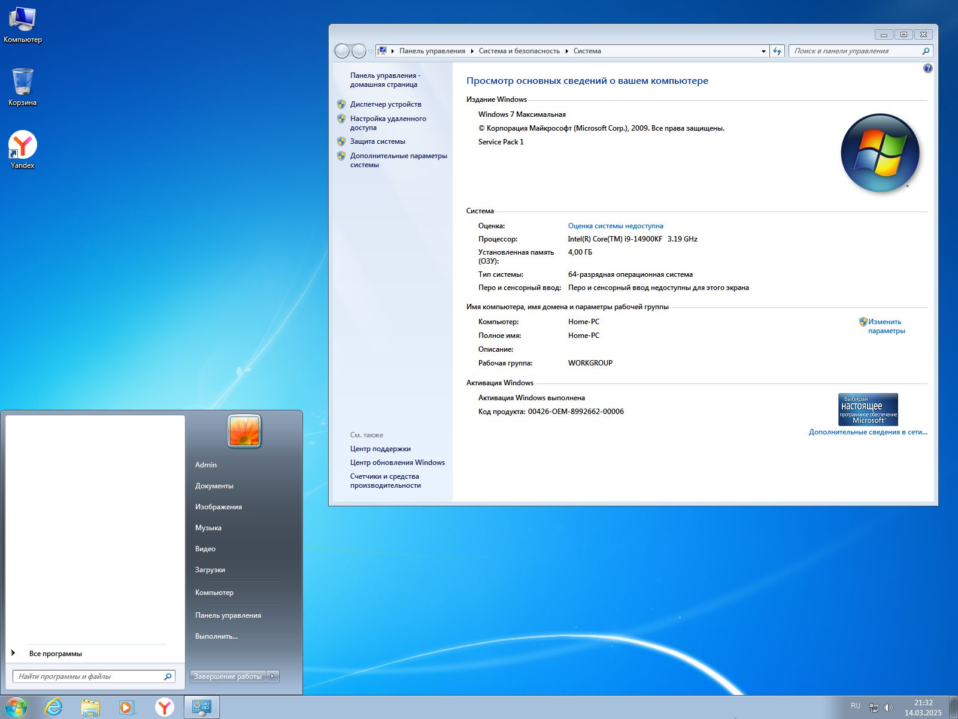Open the address bar history dropdown
Screen dimensions: 958x719
click(x=763, y=51)
